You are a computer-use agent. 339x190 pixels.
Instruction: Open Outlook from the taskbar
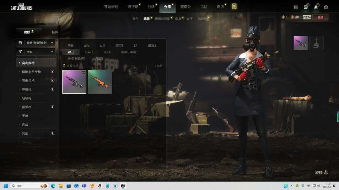76,186
